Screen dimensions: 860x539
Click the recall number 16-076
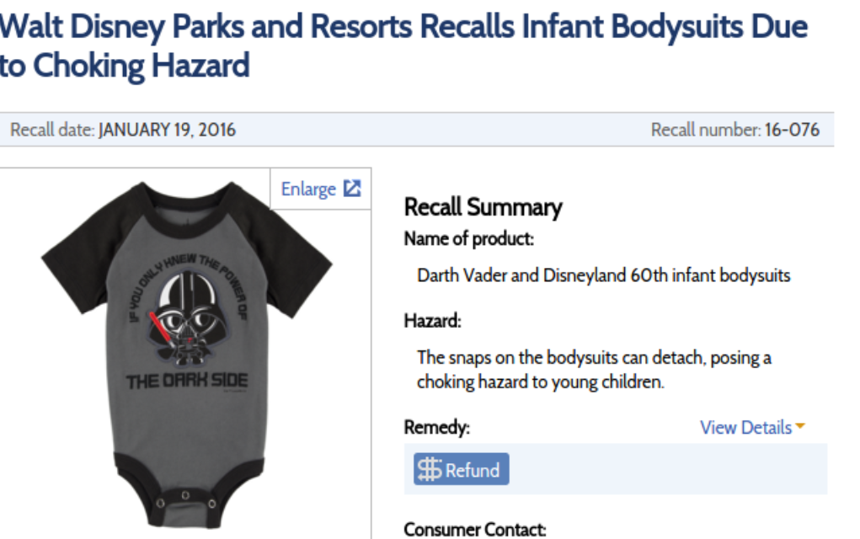[x=792, y=130]
